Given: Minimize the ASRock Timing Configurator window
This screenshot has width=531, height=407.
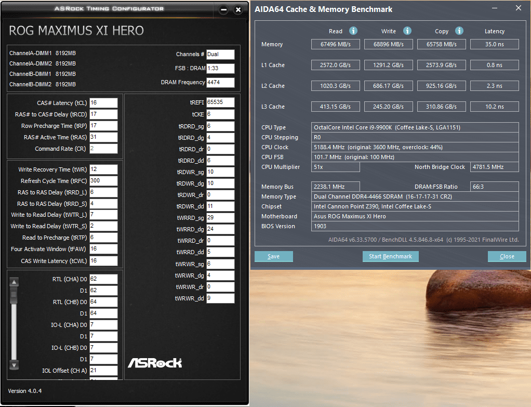Looking at the screenshot, I should tap(223, 10).
